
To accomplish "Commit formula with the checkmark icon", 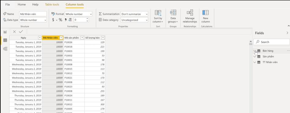I will click(x=21, y=32).
